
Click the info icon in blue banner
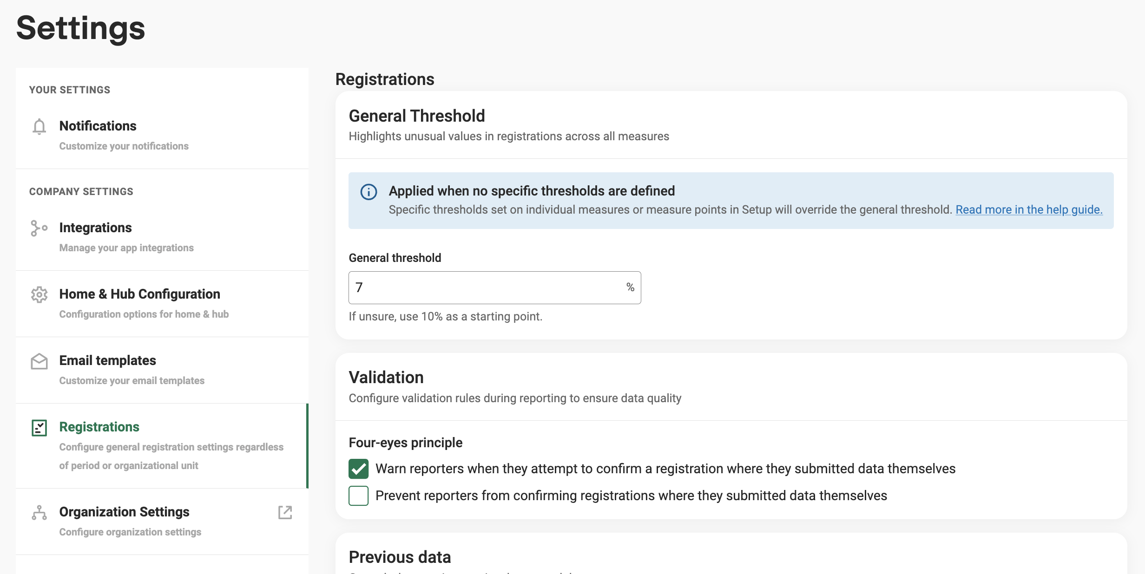[x=369, y=192]
